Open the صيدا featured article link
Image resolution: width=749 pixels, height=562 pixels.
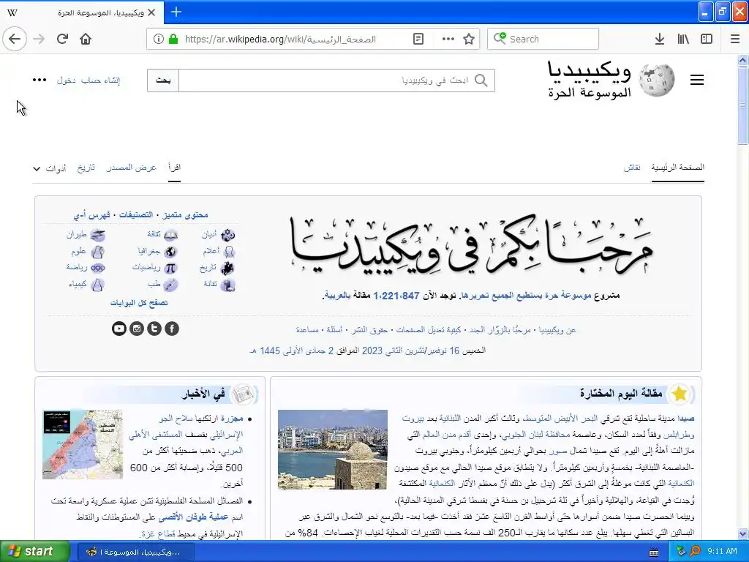point(686,419)
